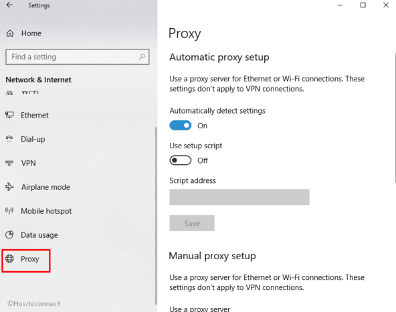Click the magnifier icon in the search box
The width and height of the screenshot is (396, 312).
point(142,57)
